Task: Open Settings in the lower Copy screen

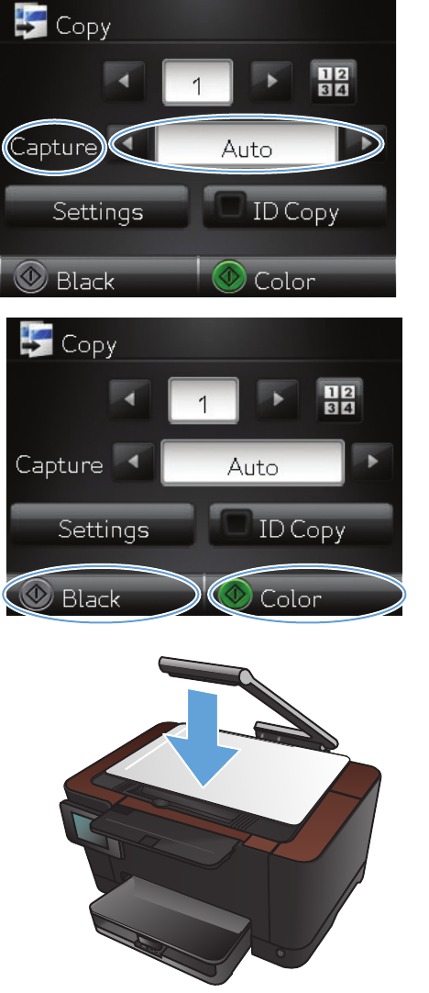Action: click(x=103, y=526)
